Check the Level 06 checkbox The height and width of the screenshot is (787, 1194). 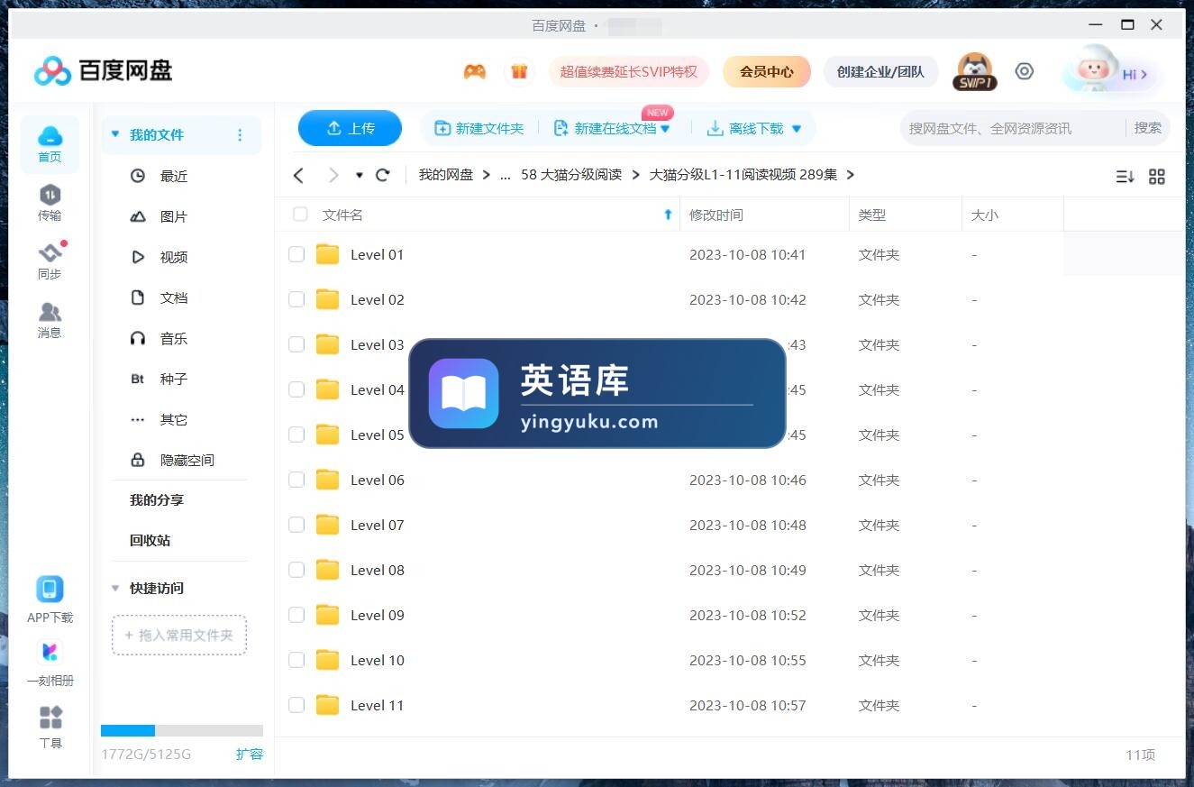[x=296, y=480]
